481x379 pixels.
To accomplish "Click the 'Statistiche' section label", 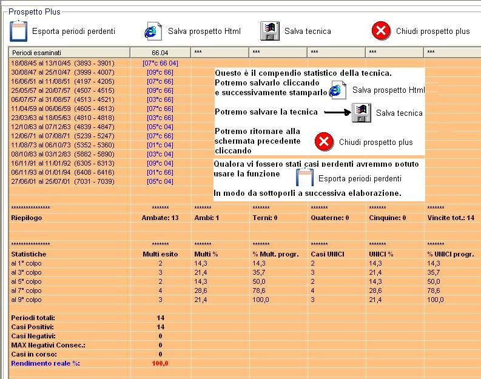I will (29, 254).
